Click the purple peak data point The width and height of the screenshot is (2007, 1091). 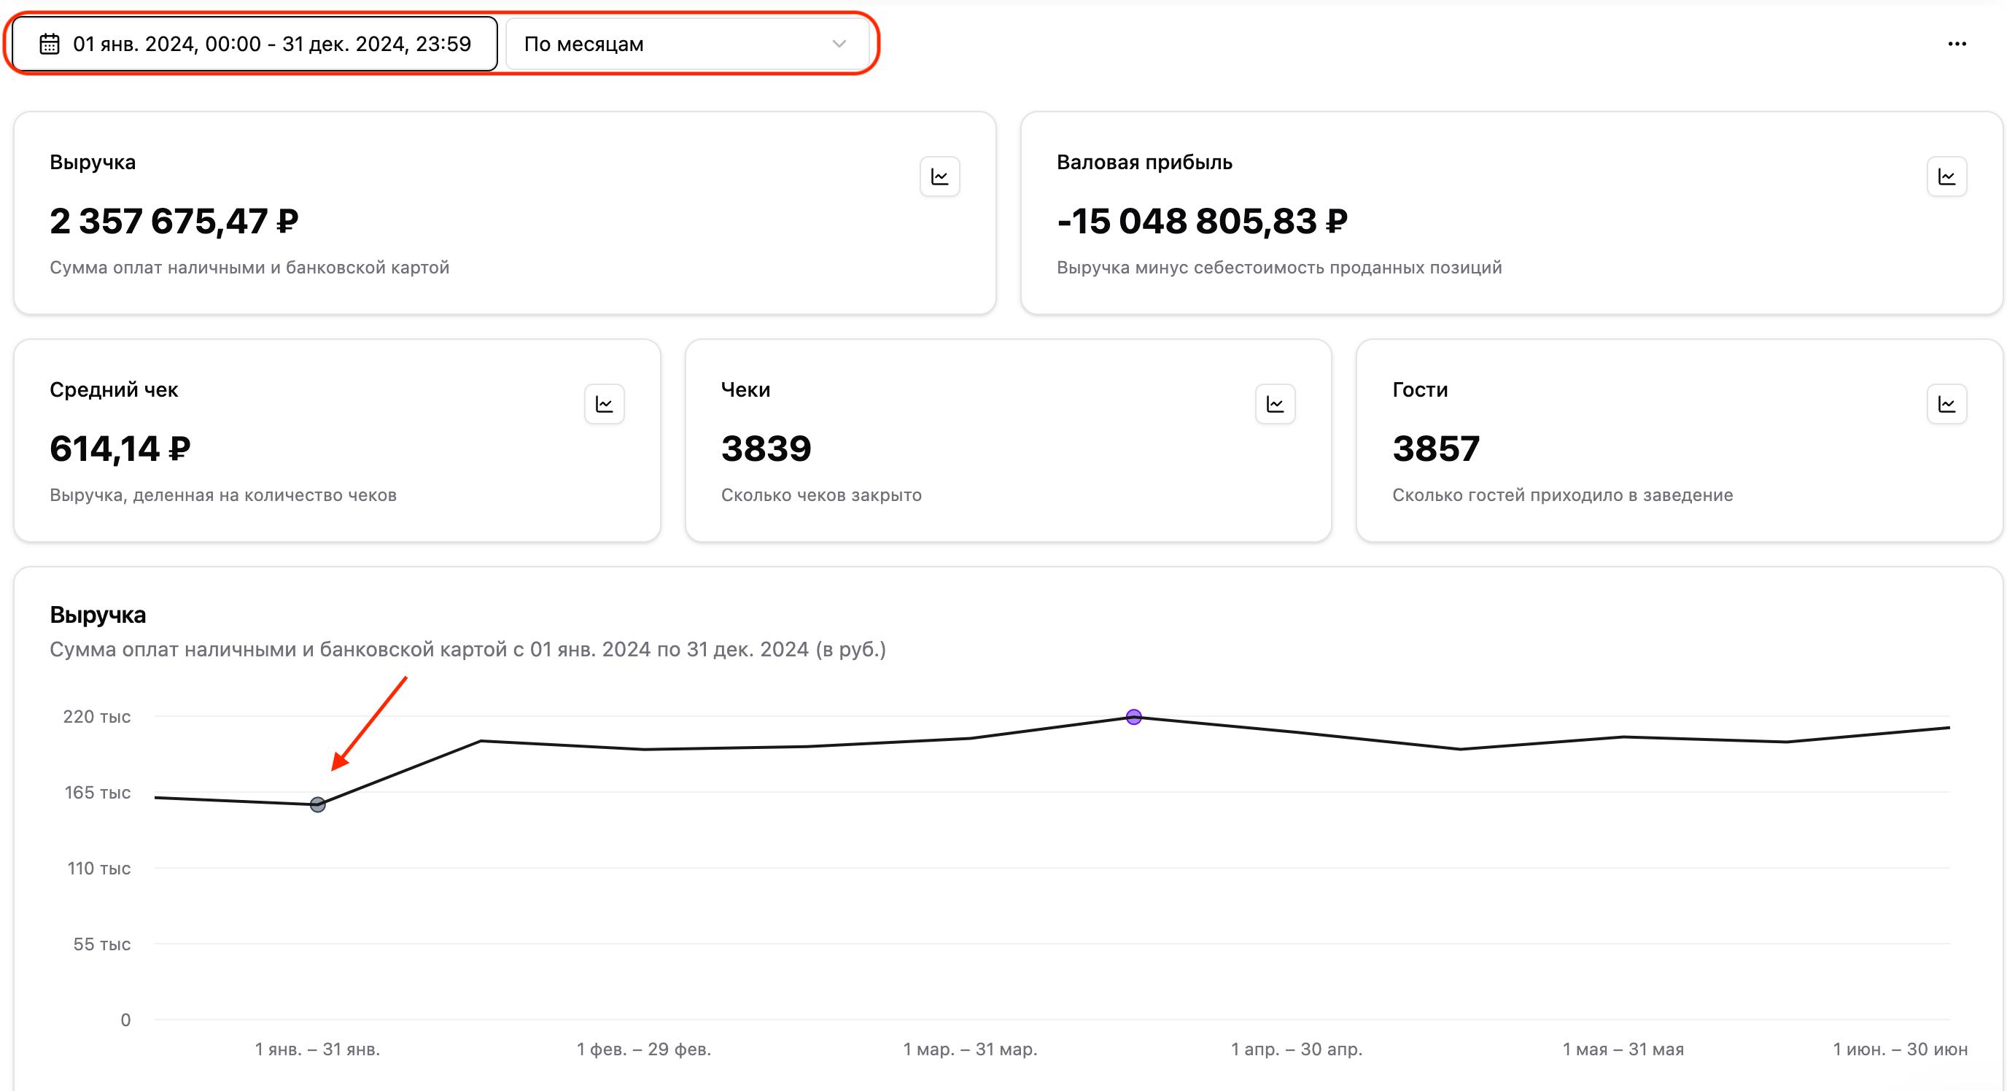pos(1133,717)
